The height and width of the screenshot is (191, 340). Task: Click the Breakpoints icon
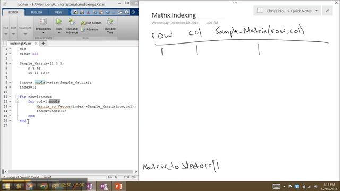43,21
